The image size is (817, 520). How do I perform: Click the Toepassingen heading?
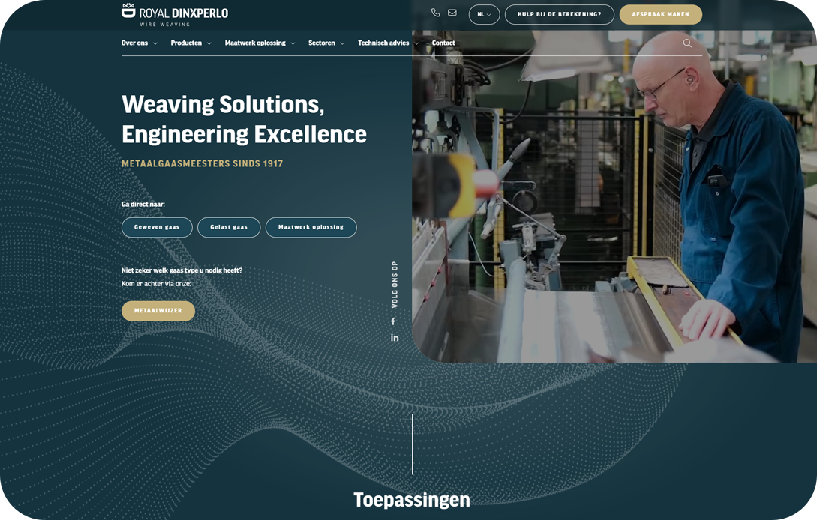[412, 500]
